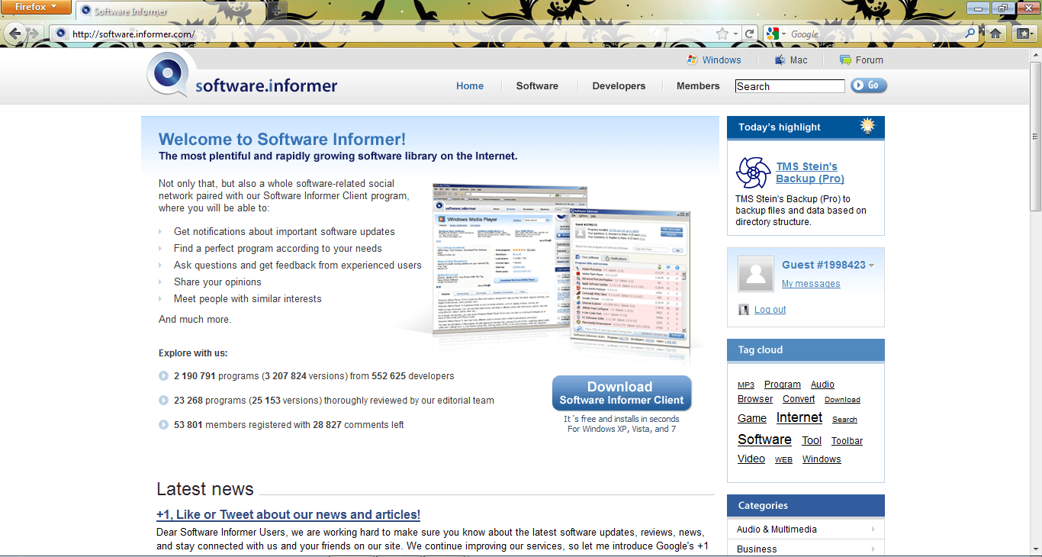1042x557 pixels.
Task: Click the Mac icon in the header
Action: (x=779, y=60)
